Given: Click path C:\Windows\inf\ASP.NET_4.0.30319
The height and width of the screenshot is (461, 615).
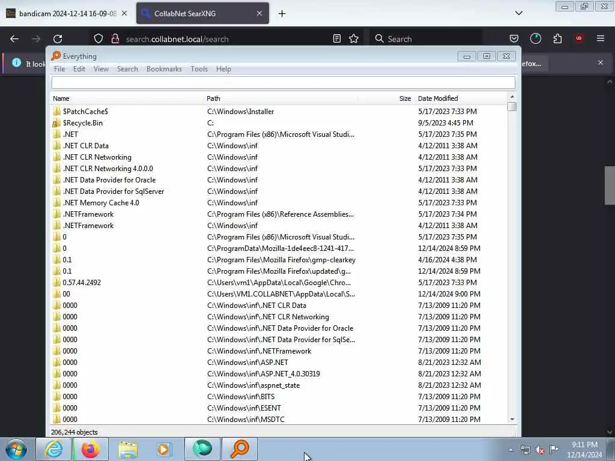Looking at the screenshot, I should pyautogui.click(x=264, y=374).
